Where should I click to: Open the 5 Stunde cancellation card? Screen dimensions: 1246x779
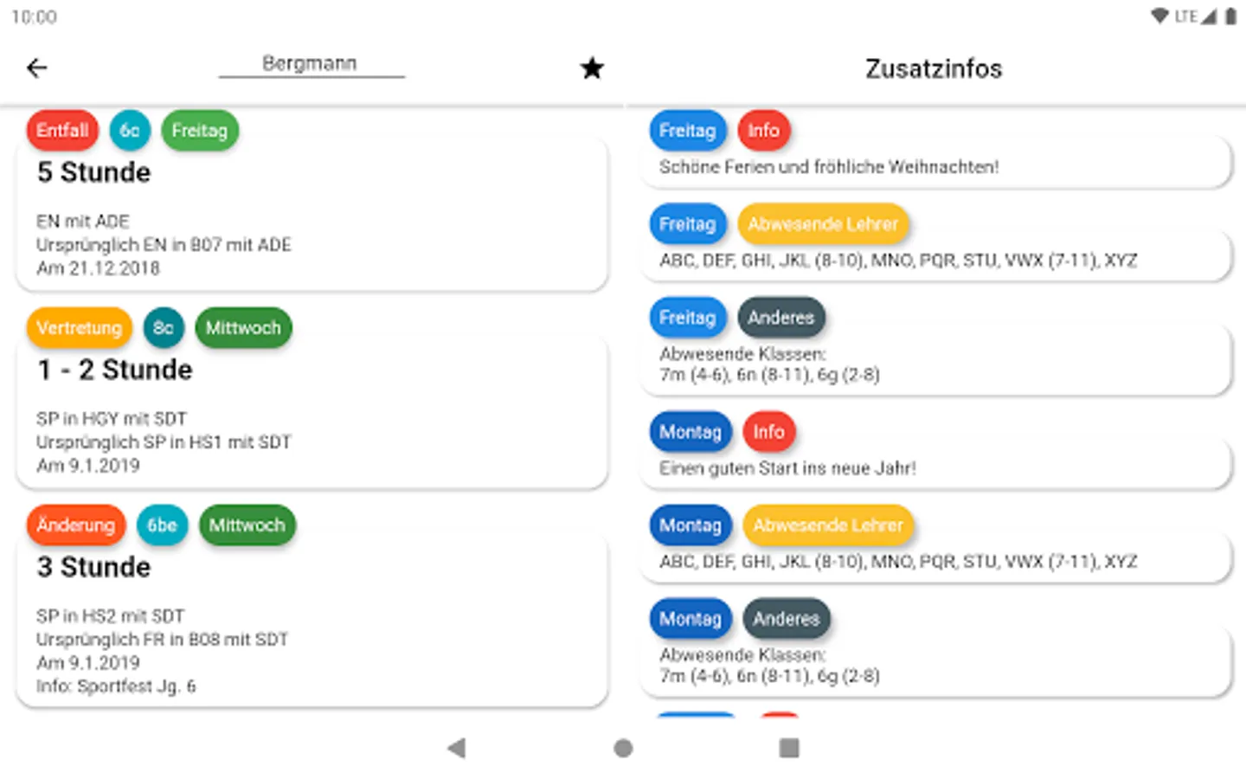pos(311,225)
